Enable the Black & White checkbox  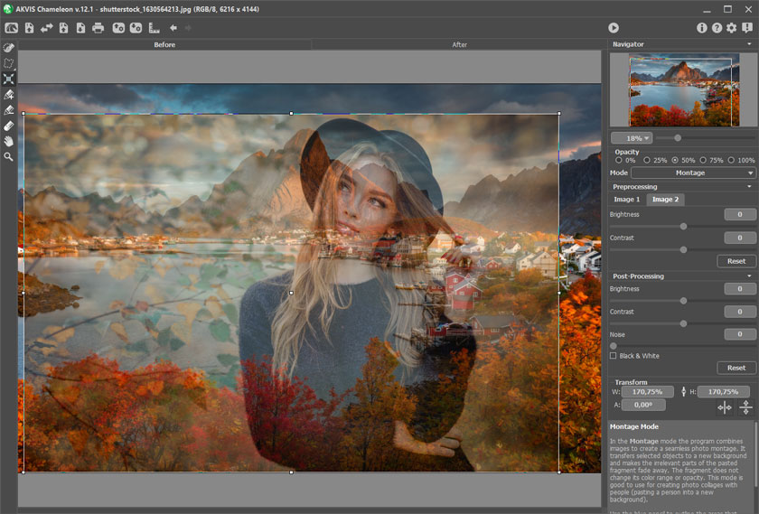pos(614,356)
